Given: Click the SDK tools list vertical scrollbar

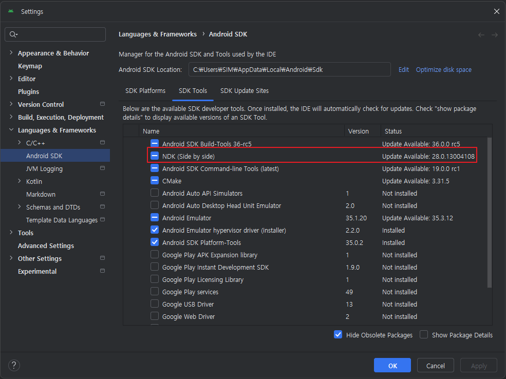Looking at the screenshot, I should point(490,212).
